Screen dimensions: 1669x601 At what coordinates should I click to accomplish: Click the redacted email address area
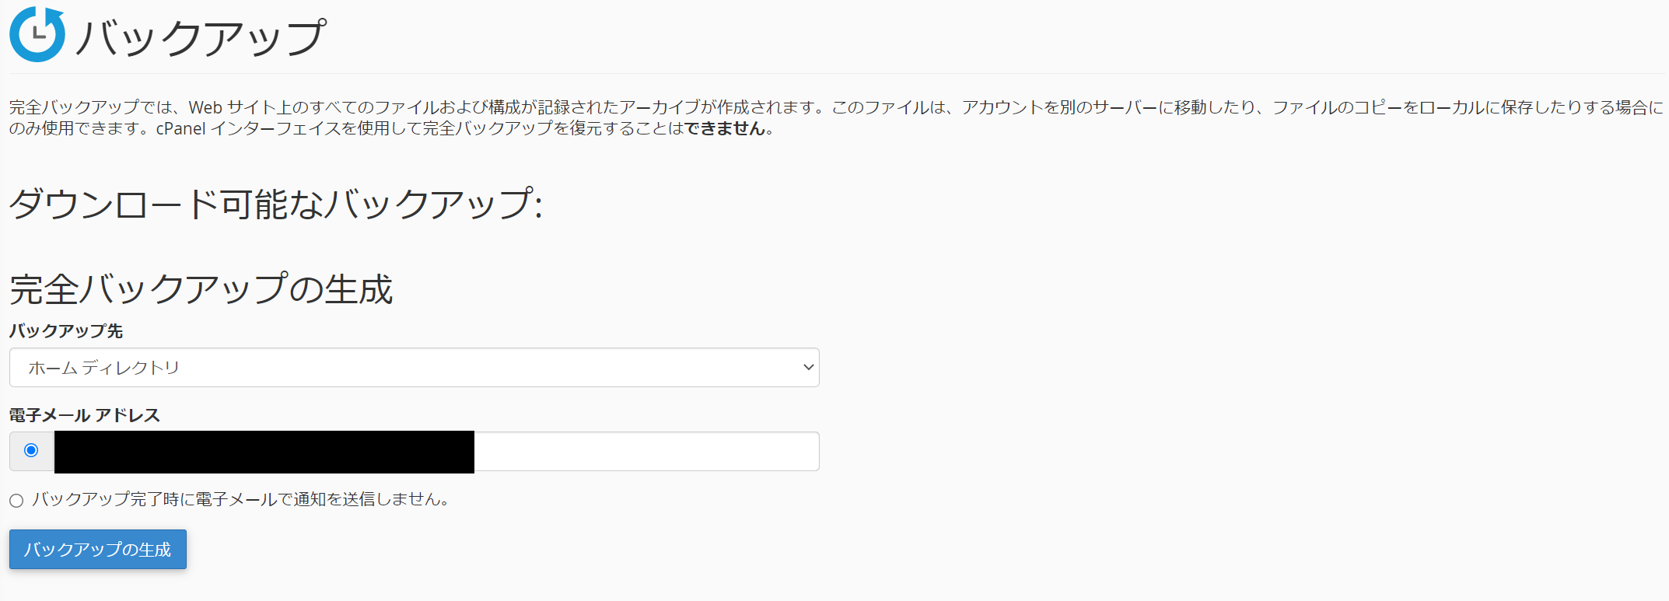tap(264, 451)
